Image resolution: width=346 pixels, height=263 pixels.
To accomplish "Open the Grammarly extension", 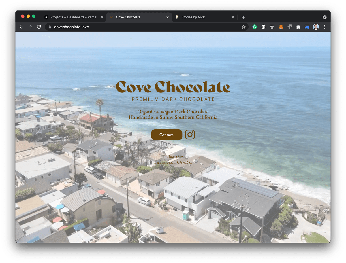I will pos(254,27).
